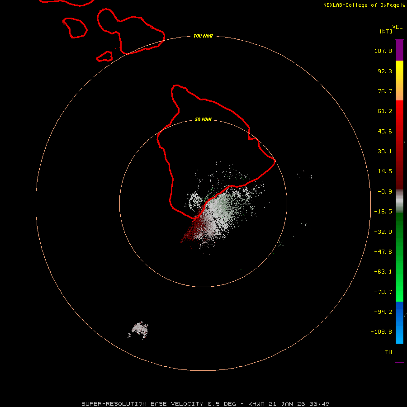Click the KHWA 21 JAN 26 06:49 timestamp
This screenshot has height=407, width=407.
(289, 404)
